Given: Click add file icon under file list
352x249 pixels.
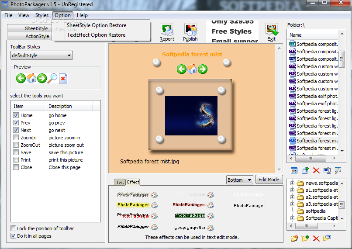Looking at the screenshot, I should click(x=305, y=170).
